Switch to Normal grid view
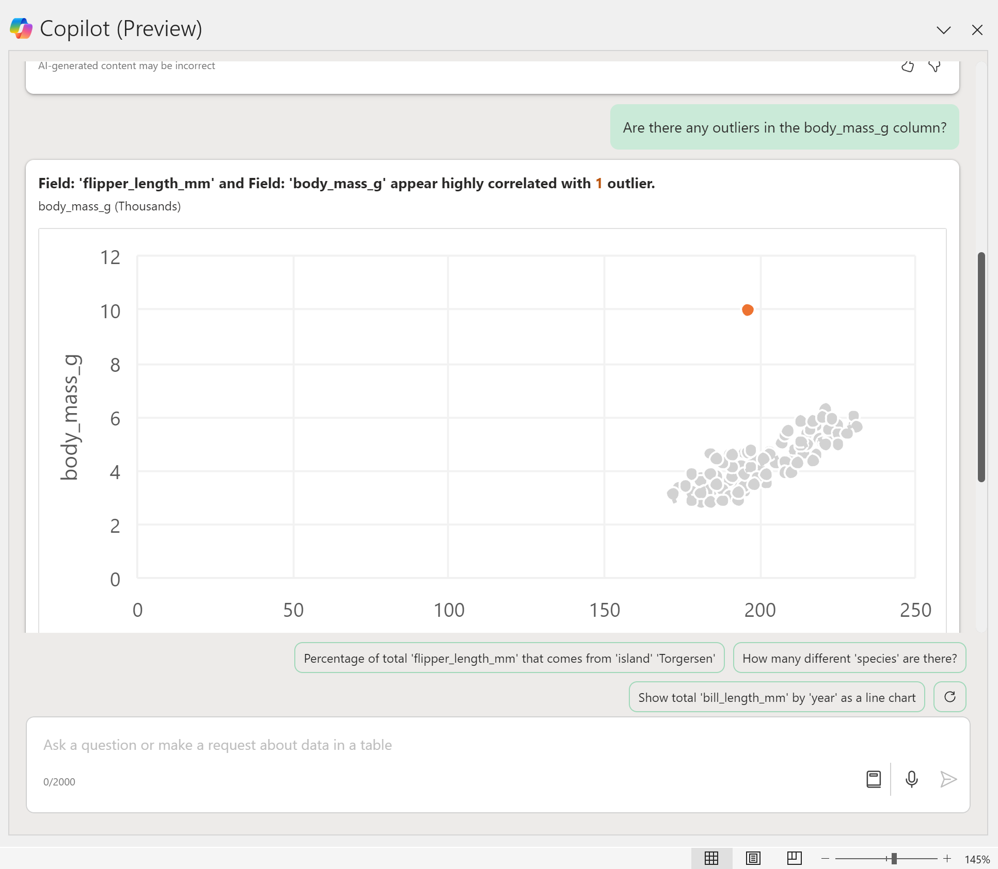 [x=711, y=858]
